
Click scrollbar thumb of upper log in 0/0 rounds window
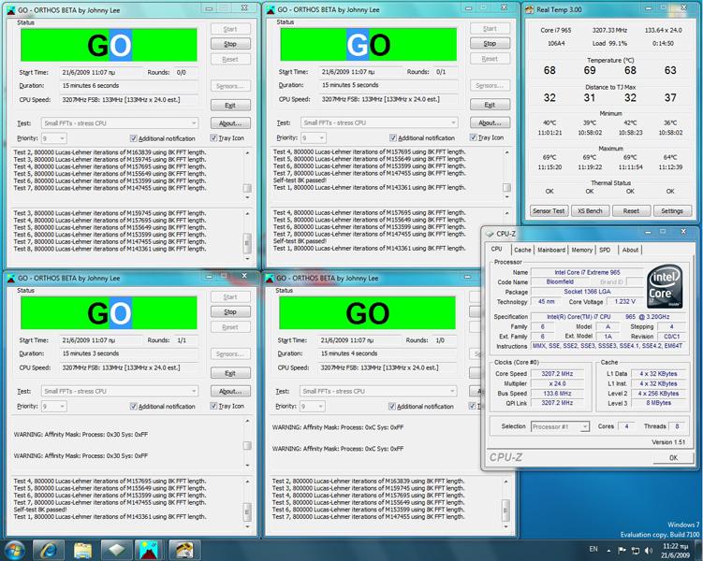[247, 188]
